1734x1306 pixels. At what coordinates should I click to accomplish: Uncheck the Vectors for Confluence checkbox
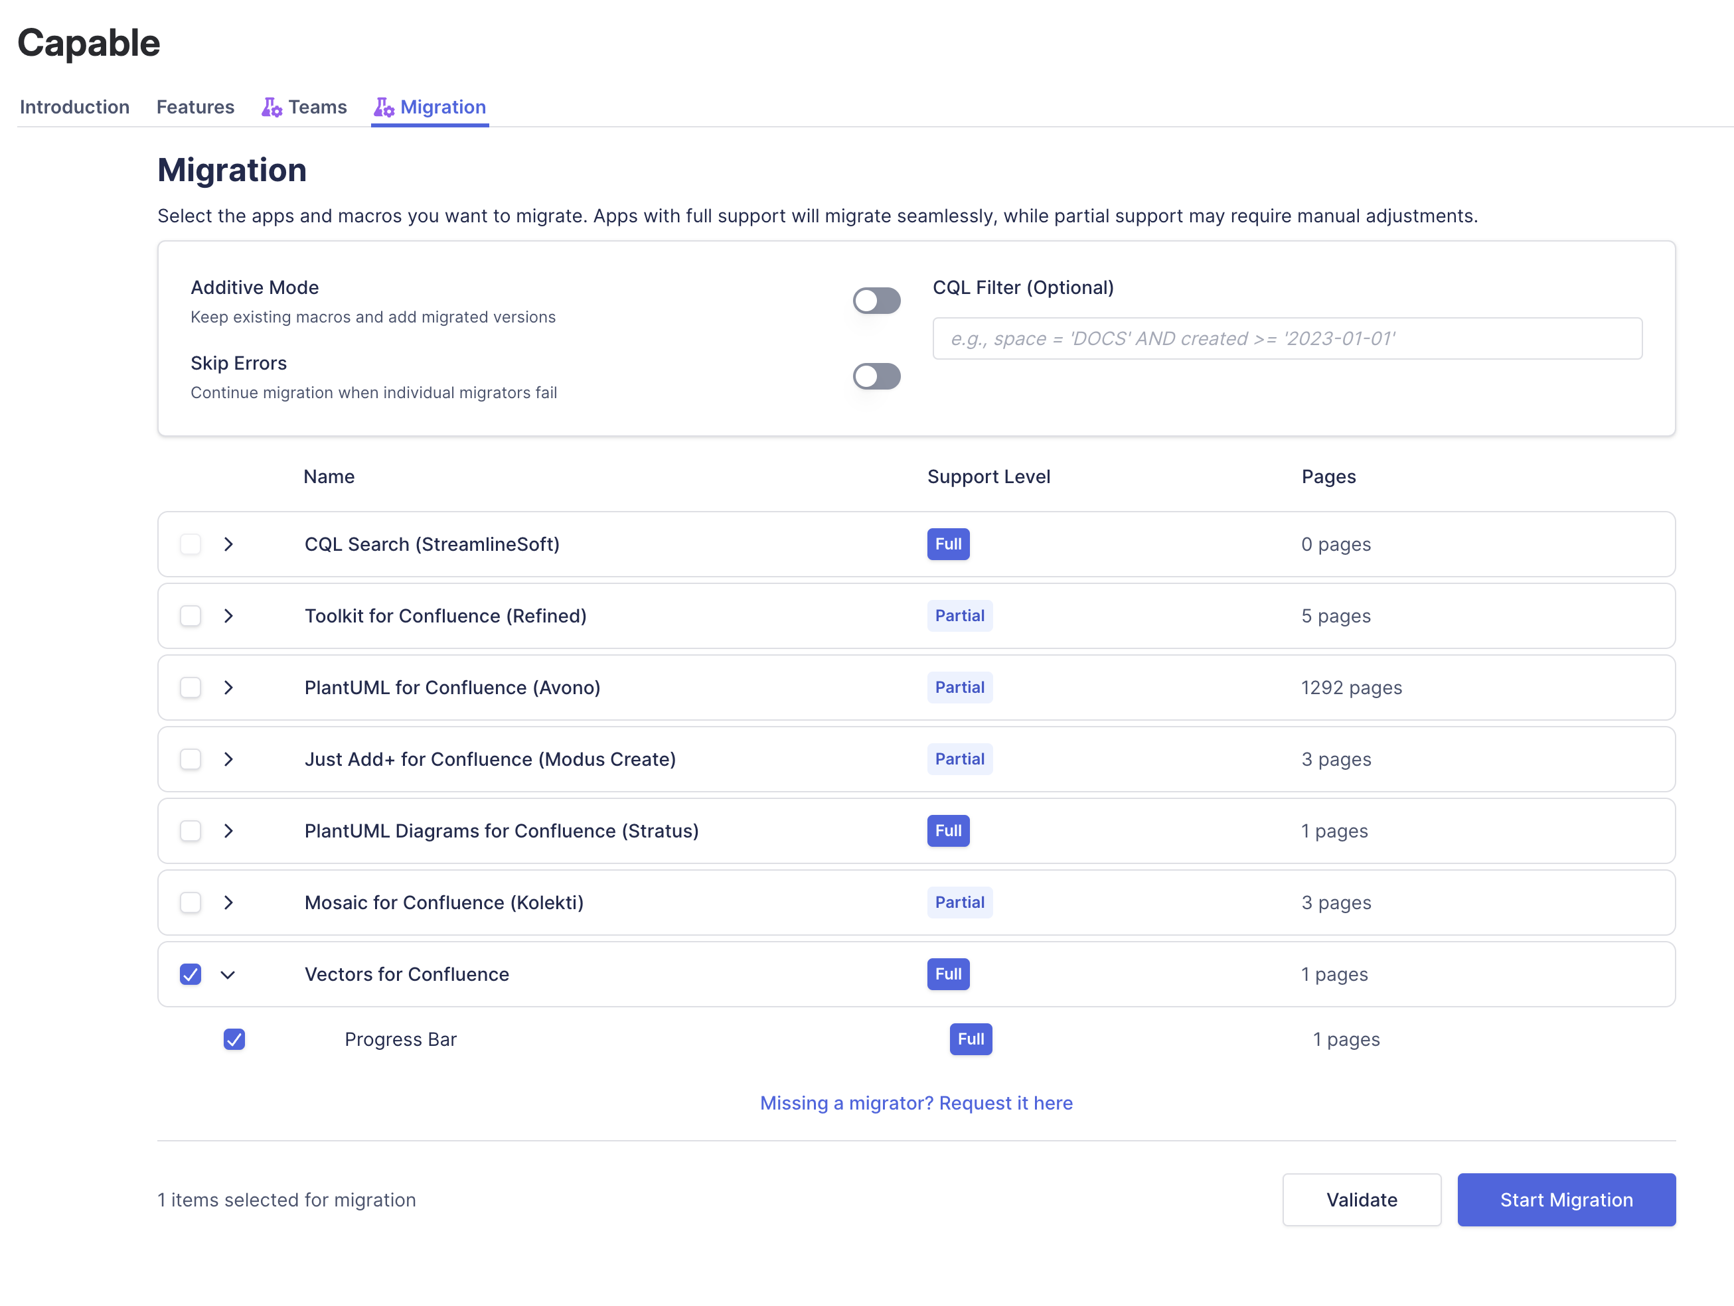[191, 975]
